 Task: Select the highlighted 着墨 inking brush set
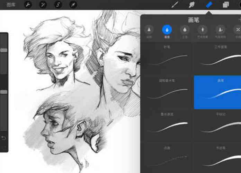[167, 32]
